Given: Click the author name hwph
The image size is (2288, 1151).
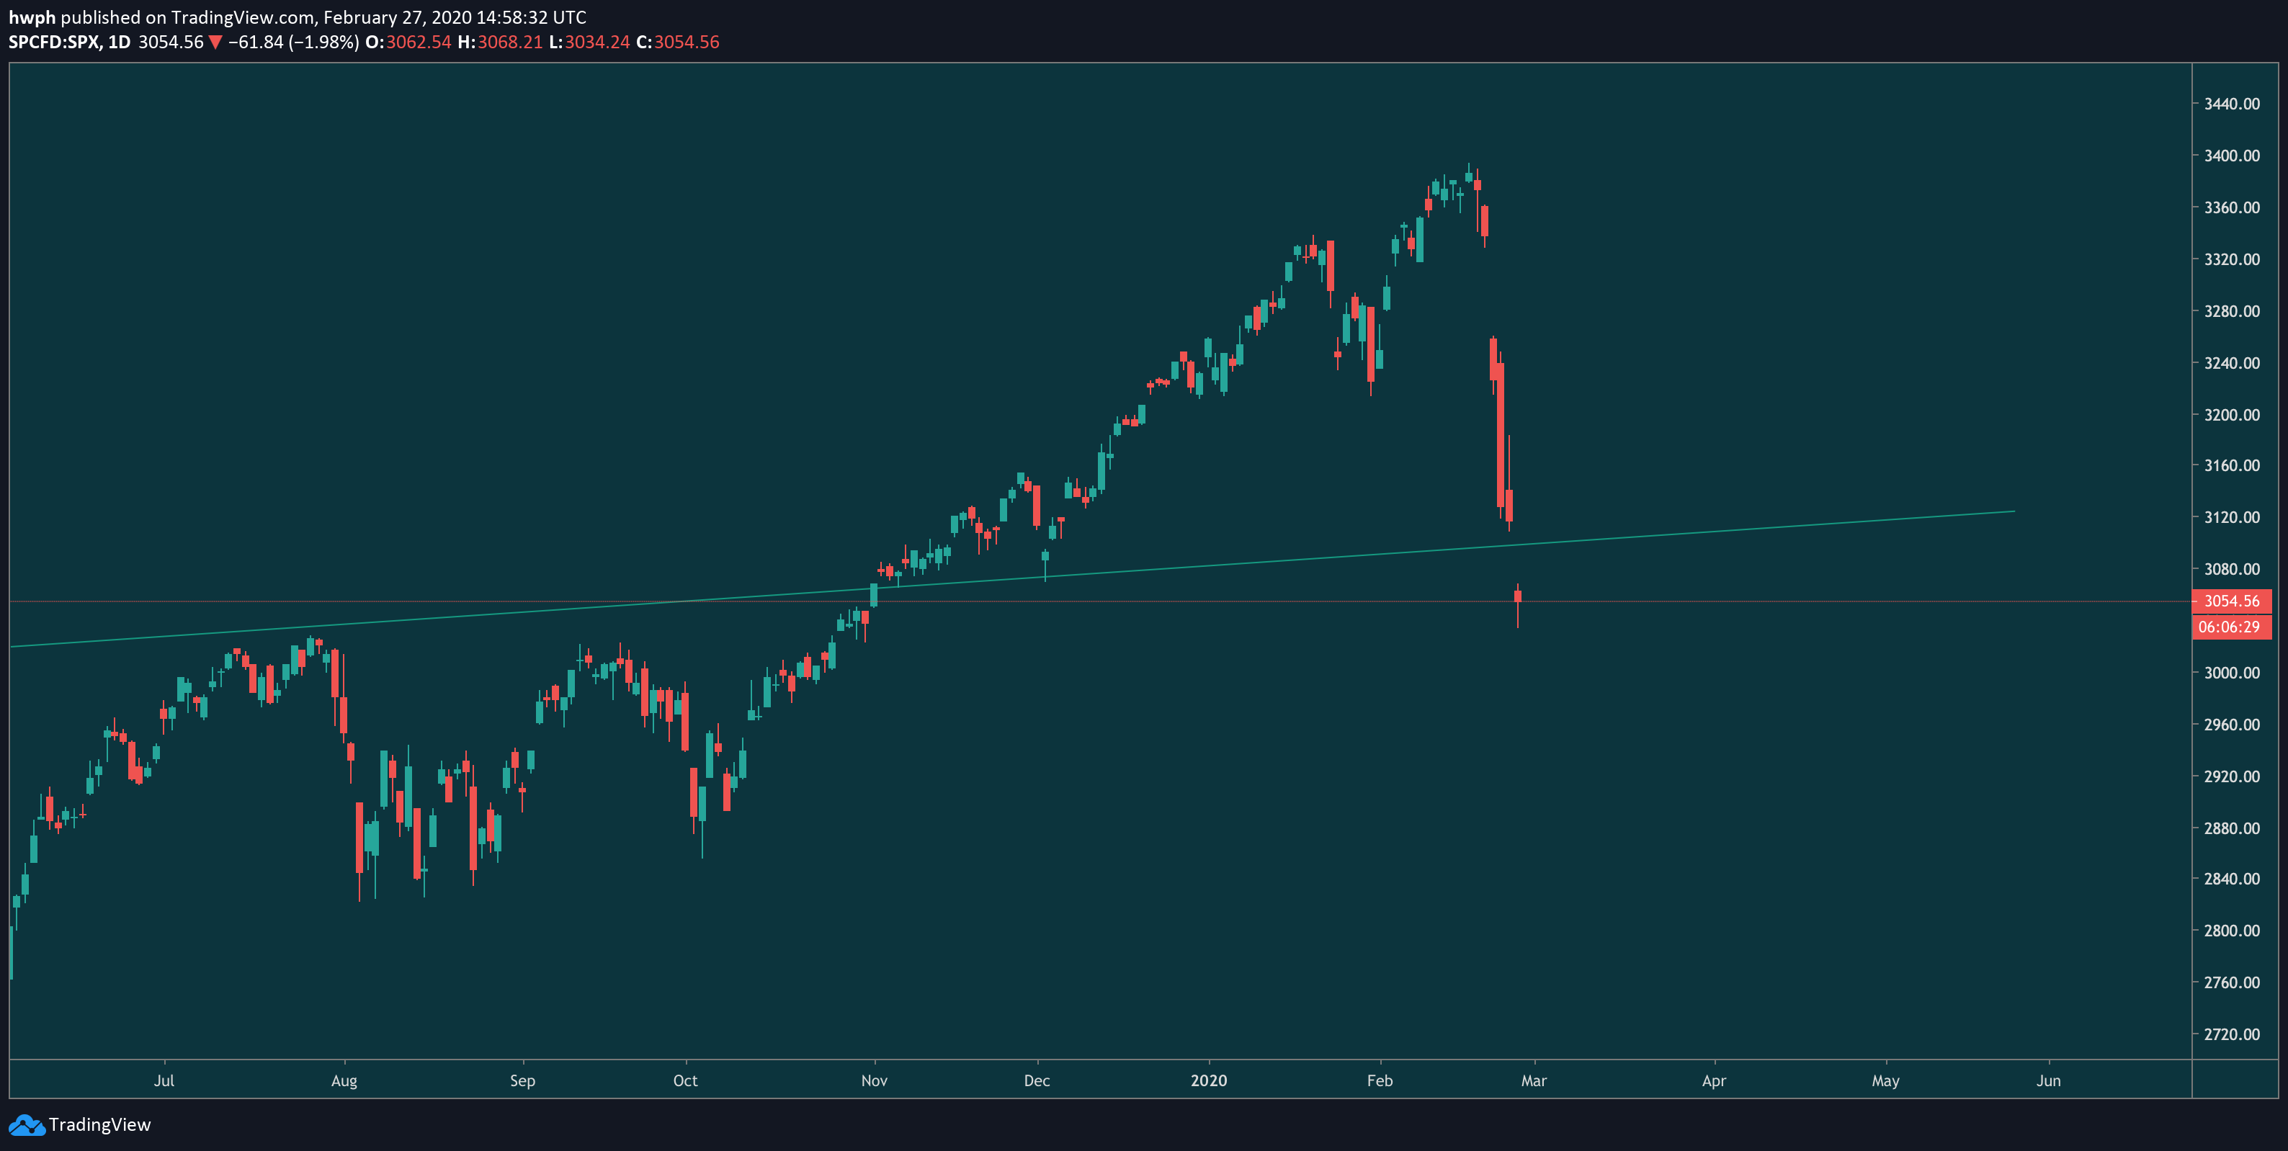Looking at the screenshot, I should (x=32, y=18).
